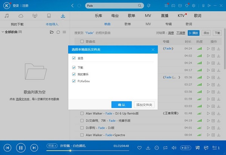The image size is (226, 155).
Task: Show lyrics with the 词 icon
Action: (197, 148)
